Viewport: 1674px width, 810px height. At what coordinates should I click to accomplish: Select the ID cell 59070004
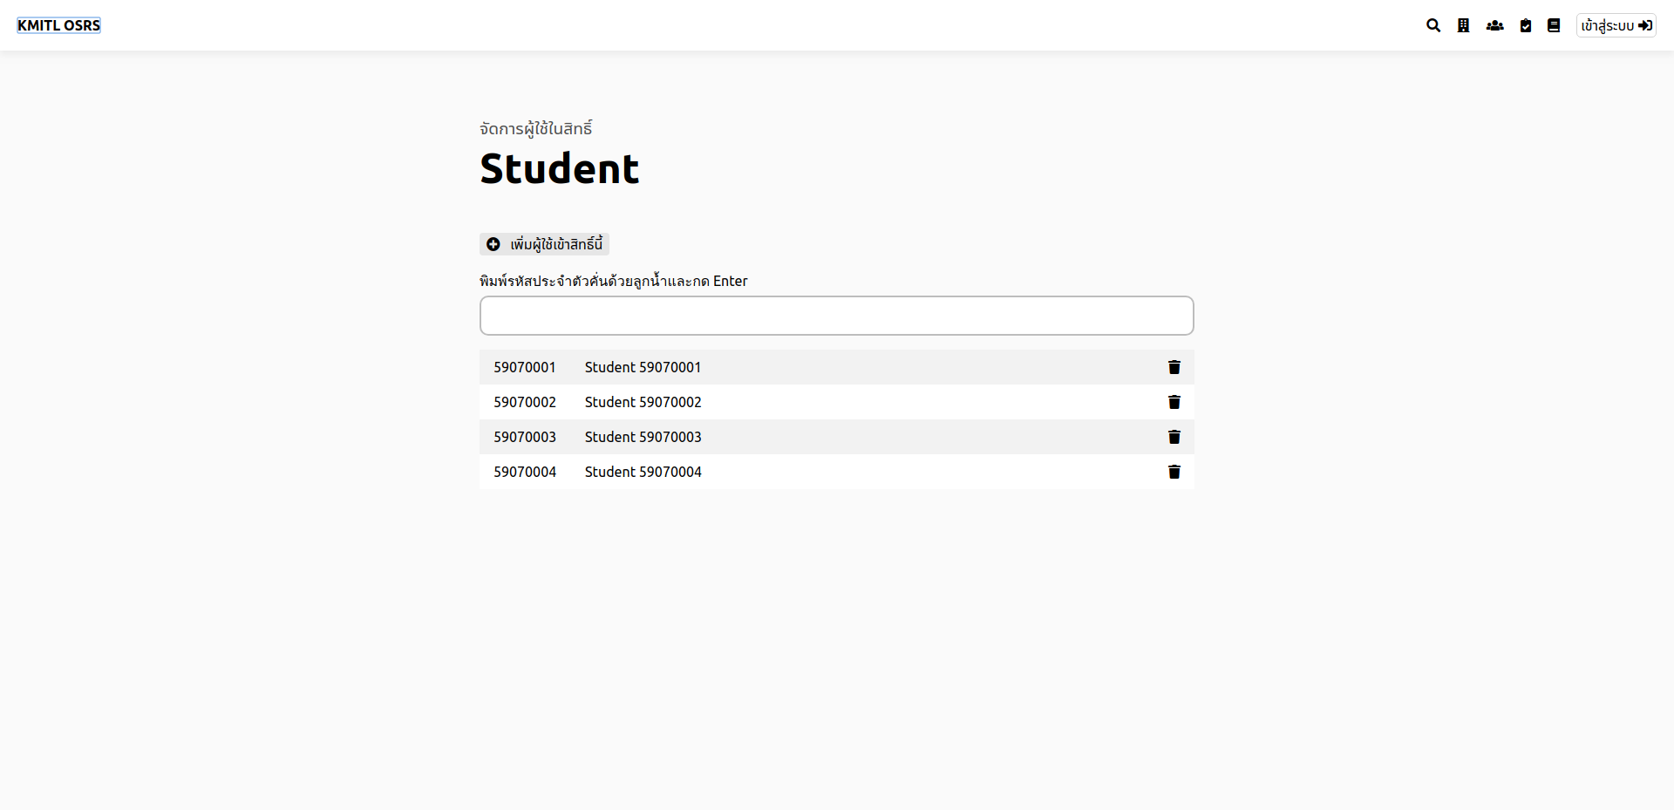[x=525, y=472]
